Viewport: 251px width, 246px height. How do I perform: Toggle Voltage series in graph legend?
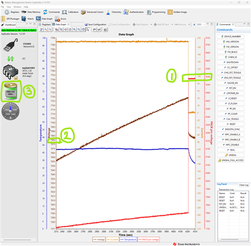tap(99, 239)
